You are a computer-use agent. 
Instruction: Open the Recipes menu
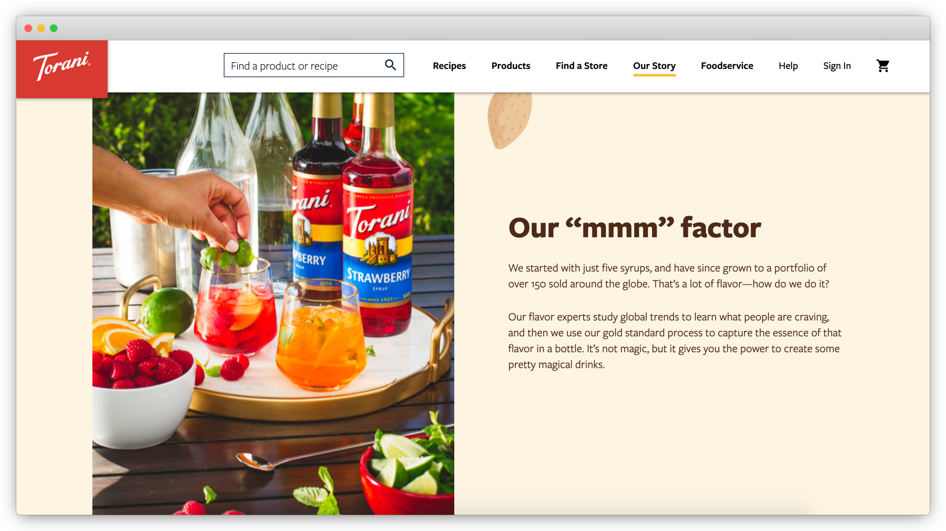(x=449, y=66)
